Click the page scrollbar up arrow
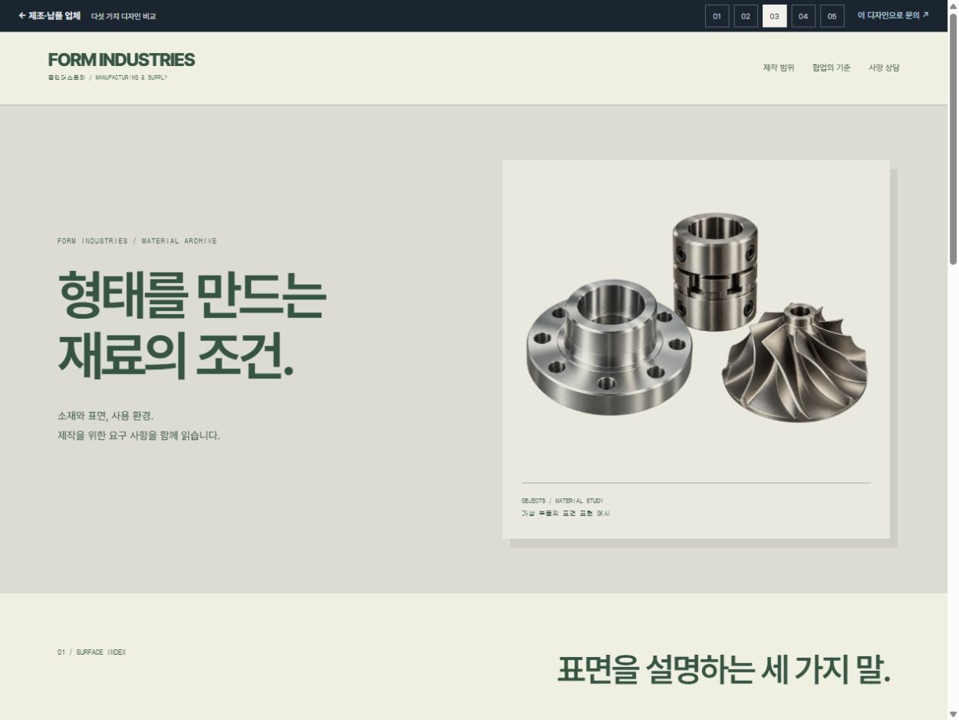This screenshot has width=959, height=720. (953, 5)
